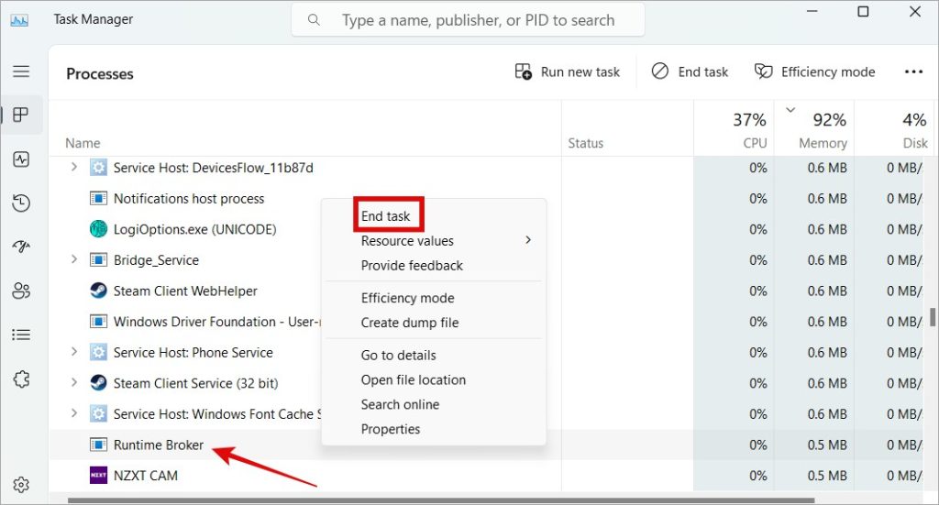Open the Startup apps sidebar tab
939x505 pixels.
(x=21, y=247)
